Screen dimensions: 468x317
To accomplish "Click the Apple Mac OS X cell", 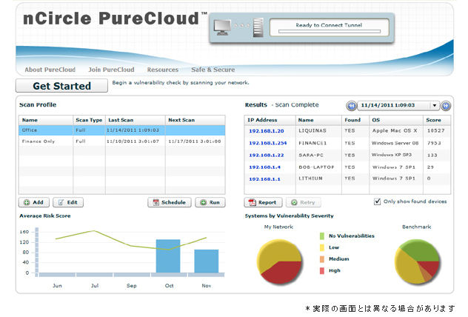I will point(395,131).
